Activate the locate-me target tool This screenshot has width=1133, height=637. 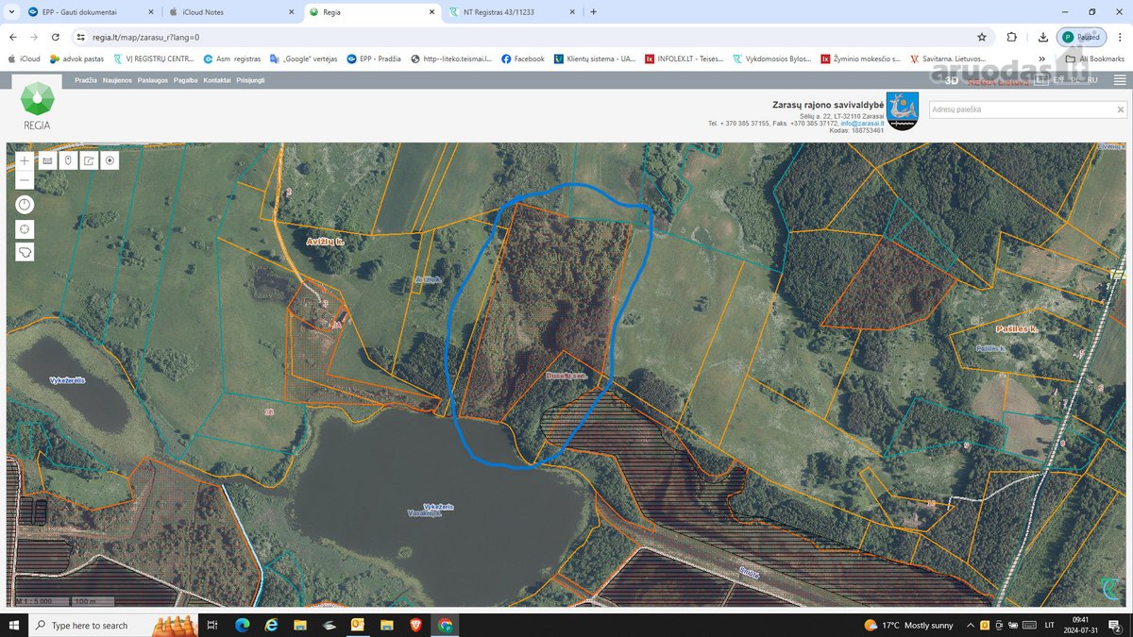pyautogui.click(x=110, y=160)
